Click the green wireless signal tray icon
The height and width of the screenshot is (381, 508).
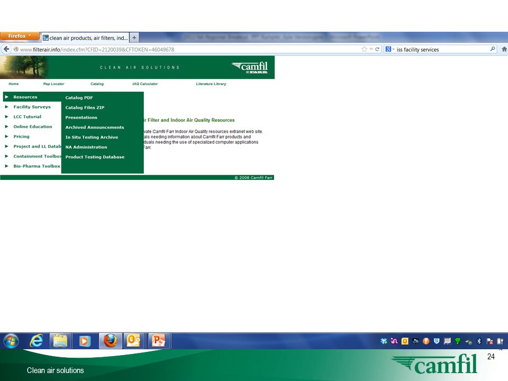click(458, 341)
